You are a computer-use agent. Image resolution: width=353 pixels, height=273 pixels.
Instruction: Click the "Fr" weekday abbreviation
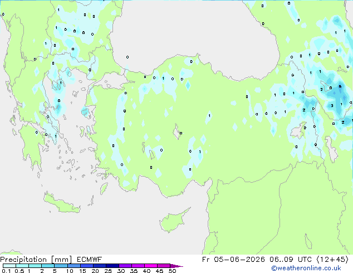pos(205,260)
